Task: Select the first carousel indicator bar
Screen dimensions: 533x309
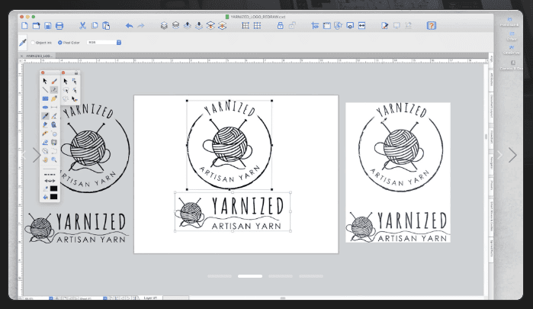Action: pos(220,276)
